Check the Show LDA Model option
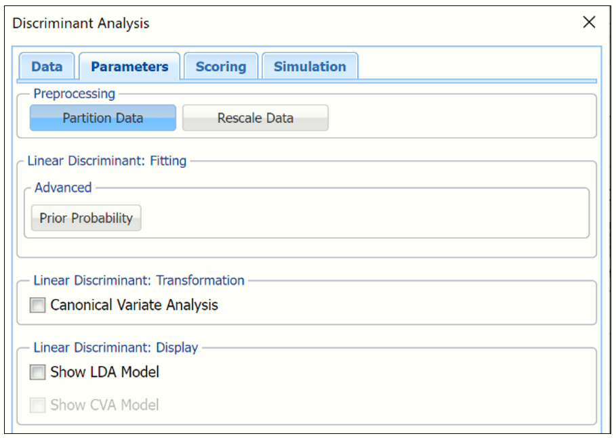616x438 pixels. (x=37, y=372)
